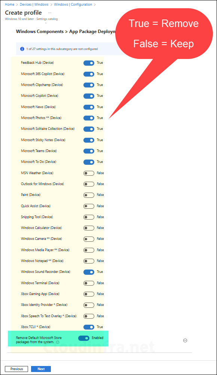Turn off Microsoft Clipchamp toggle
Viewport: 217px width, 375px height.
click(x=89, y=85)
